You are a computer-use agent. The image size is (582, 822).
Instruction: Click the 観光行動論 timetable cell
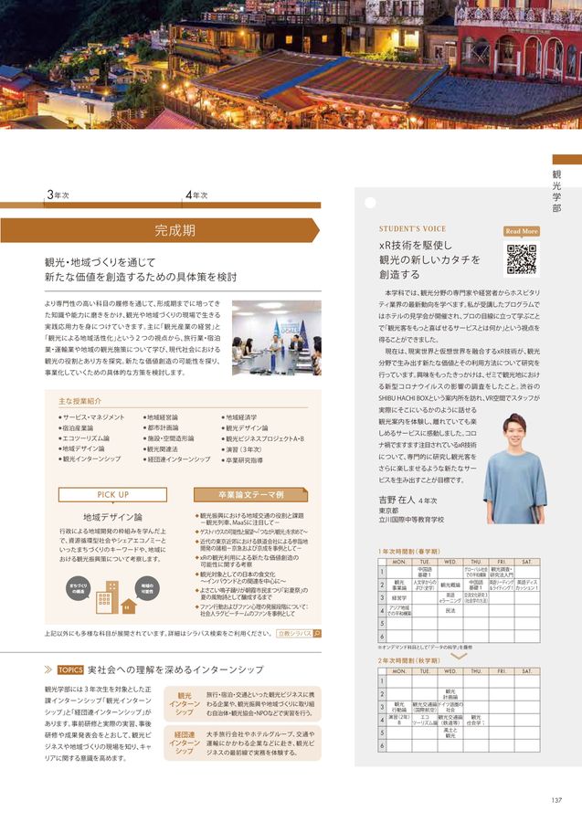coord(399,707)
